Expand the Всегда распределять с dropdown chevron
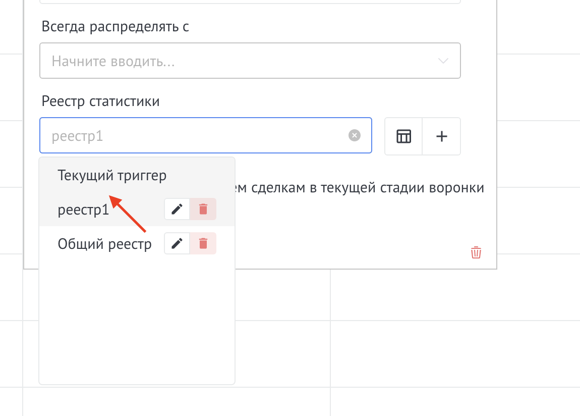This screenshot has height=416, width=580. pyautogui.click(x=443, y=61)
